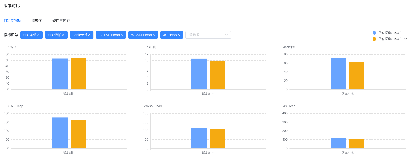
Task: Click the blue bar in FPS均值 chart
Action: coord(60,74)
